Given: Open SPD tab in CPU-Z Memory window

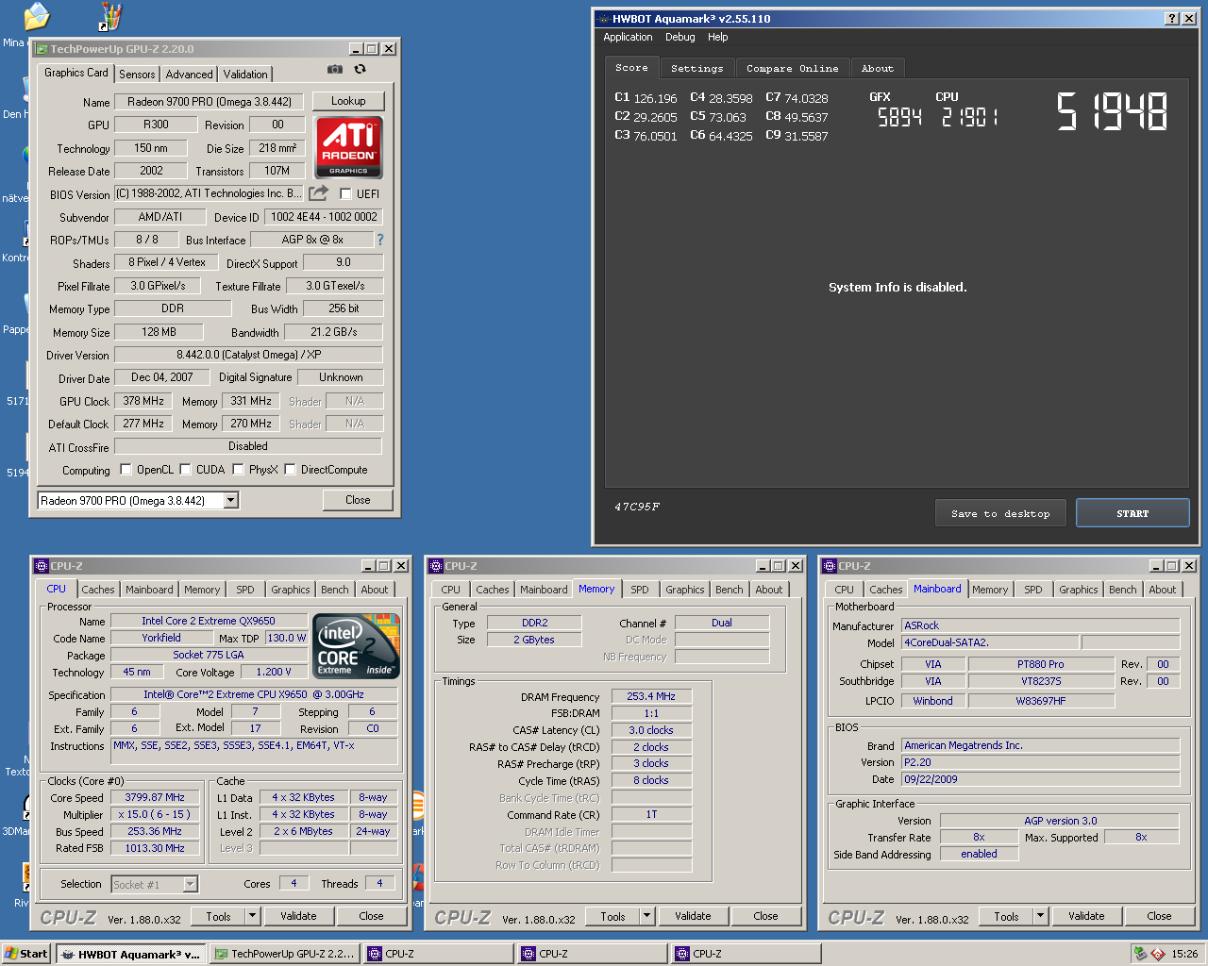Looking at the screenshot, I should point(640,590).
